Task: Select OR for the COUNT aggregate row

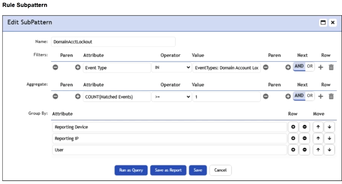Action: [x=310, y=96]
